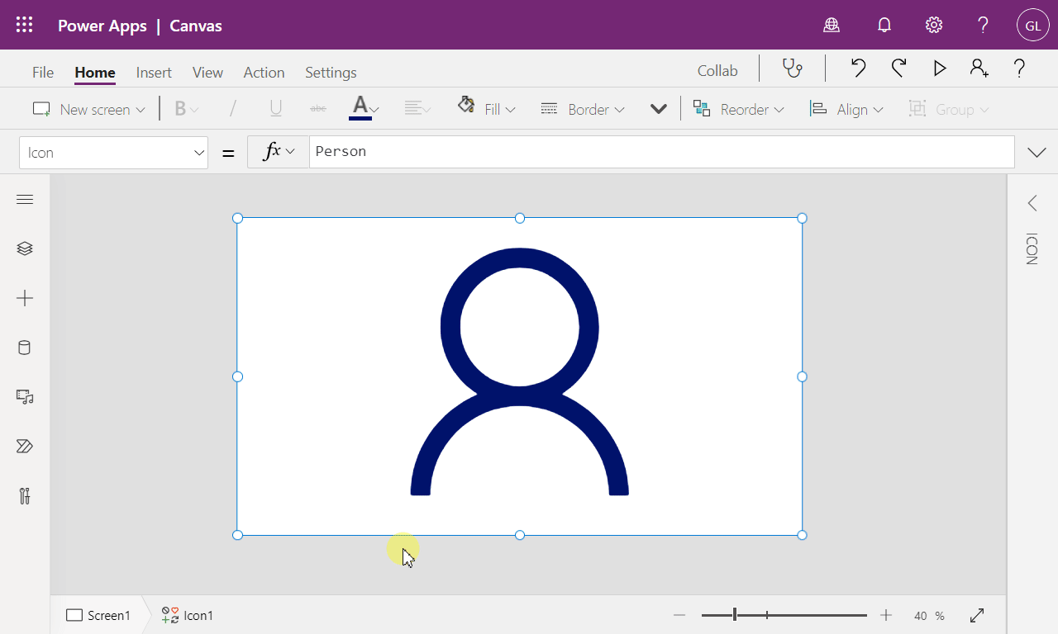Open the Tree view layers icon
This screenshot has height=634, width=1058.
25,248
